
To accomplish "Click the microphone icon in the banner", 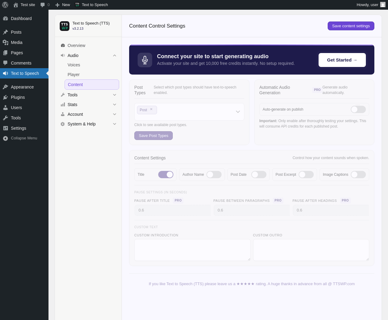I will [145, 60].
